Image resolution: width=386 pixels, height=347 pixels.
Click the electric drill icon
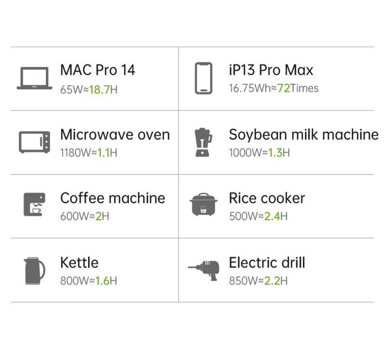pos(203,270)
